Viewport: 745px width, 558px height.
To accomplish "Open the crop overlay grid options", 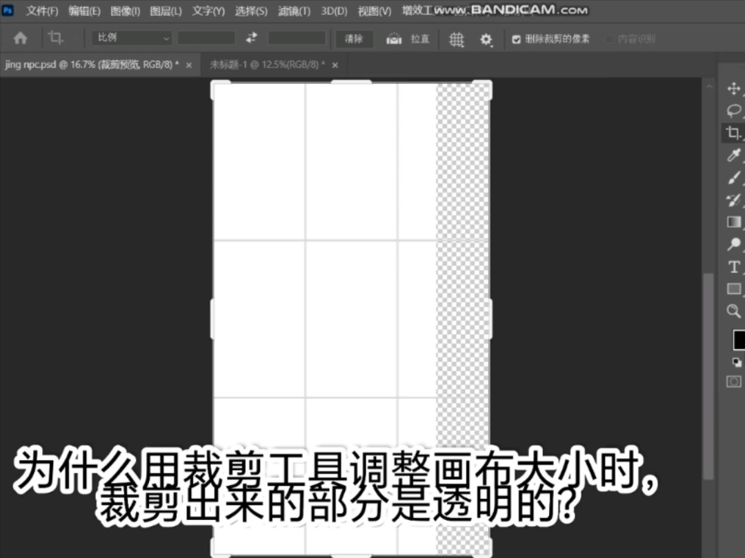I will pyautogui.click(x=457, y=39).
